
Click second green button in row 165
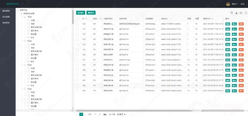(x=234, y=70)
